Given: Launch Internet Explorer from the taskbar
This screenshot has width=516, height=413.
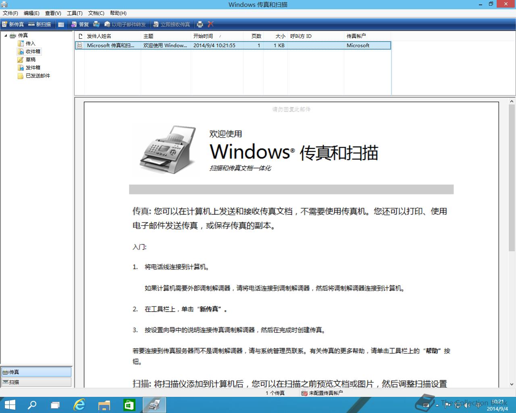Looking at the screenshot, I should tap(80, 405).
